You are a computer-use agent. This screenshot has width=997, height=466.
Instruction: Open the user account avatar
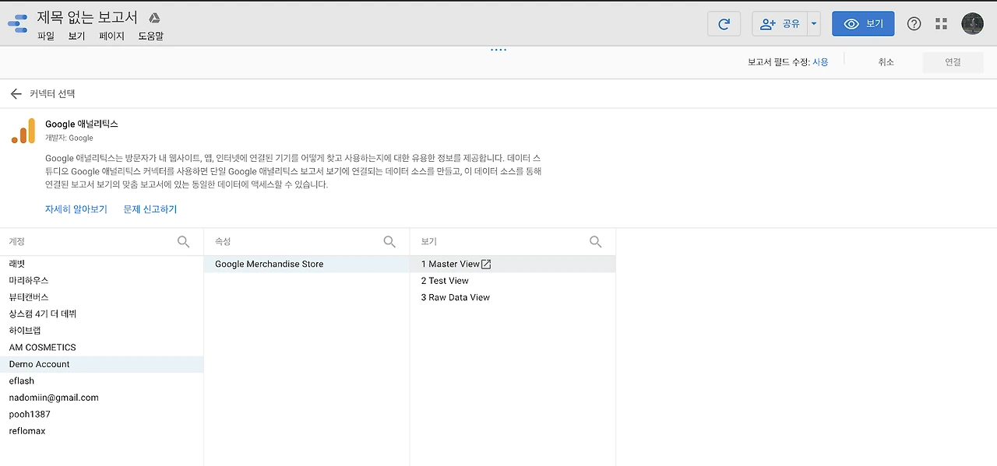(x=972, y=23)
